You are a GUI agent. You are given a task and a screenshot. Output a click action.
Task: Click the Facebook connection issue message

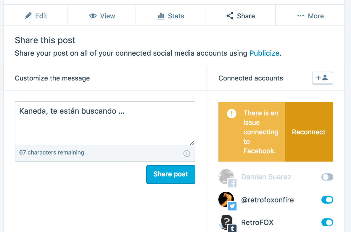click(260, 132)
